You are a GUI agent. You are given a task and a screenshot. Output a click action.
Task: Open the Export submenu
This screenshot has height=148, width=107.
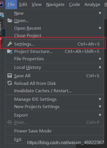pyautogui.click(x=55, y=115)
